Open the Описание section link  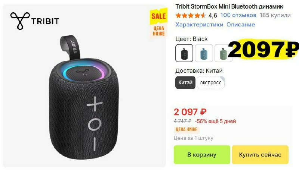coord(241,25)
